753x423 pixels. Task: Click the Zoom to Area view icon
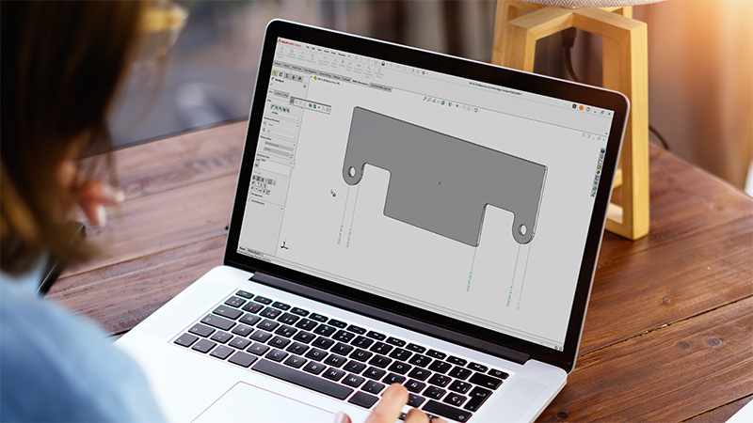(x=429, y=100)
